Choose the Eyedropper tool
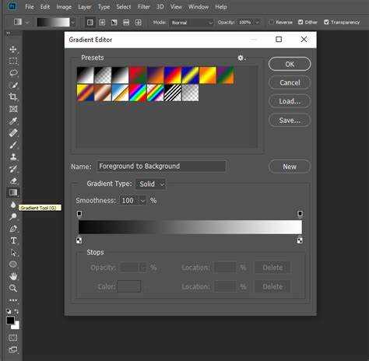 13,121
